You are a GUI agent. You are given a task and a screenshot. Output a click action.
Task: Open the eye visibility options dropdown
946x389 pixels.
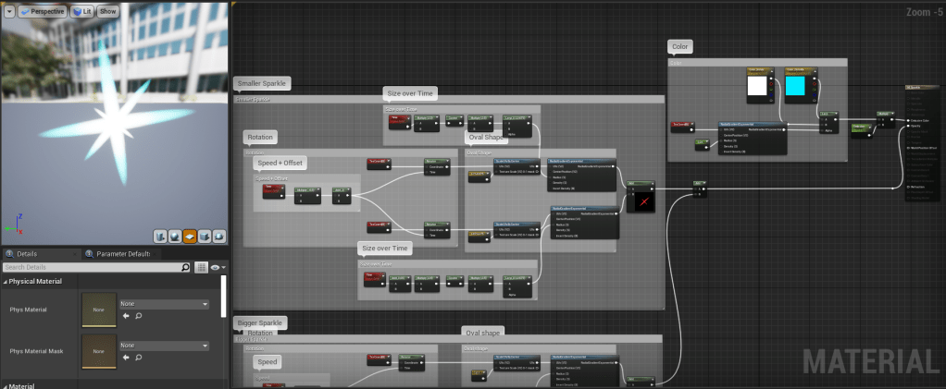click(218, 267)
